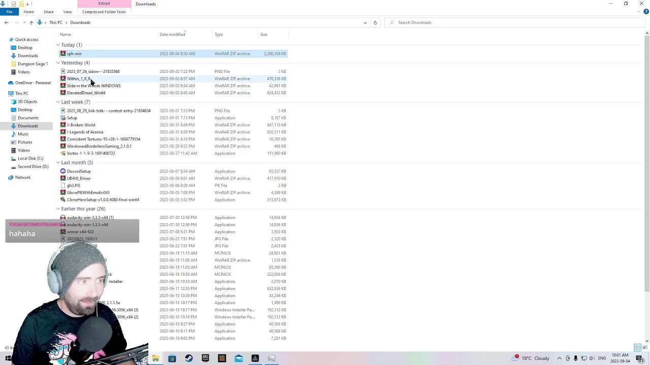Switch to large icons view button
650x365 pixels.
(644, 348)
